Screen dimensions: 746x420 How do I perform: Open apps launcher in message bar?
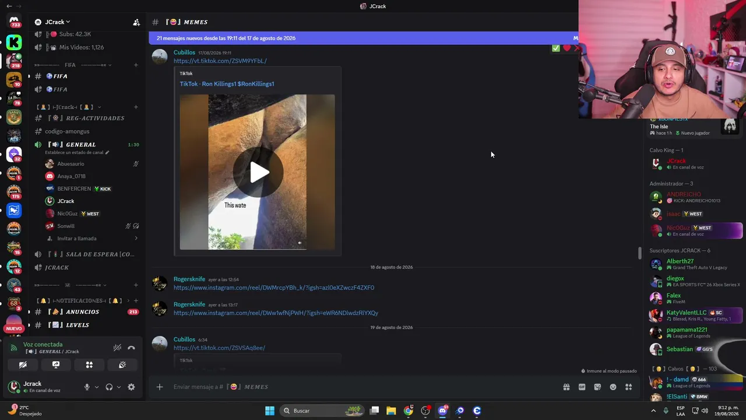tap(628, 387)
